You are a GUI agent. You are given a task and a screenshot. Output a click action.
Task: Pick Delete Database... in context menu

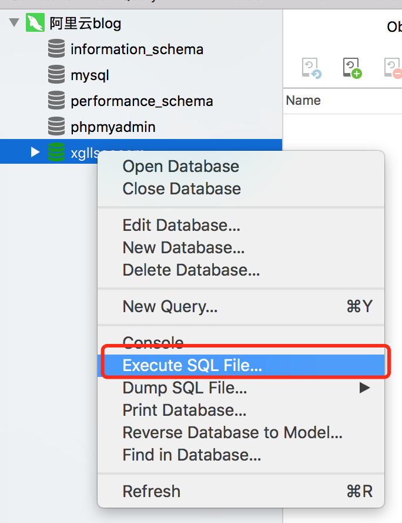tap(241, 270)
